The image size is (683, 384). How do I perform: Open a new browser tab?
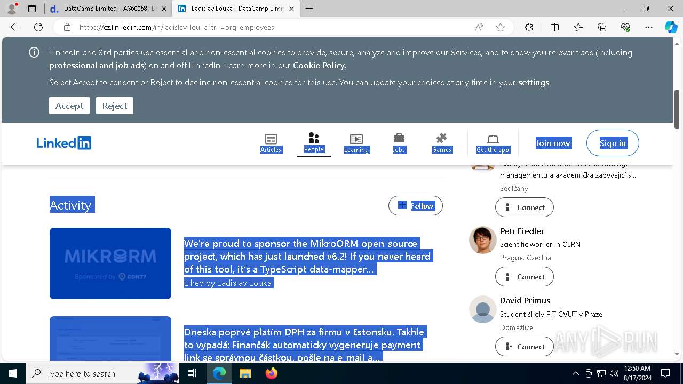point(309,9)
